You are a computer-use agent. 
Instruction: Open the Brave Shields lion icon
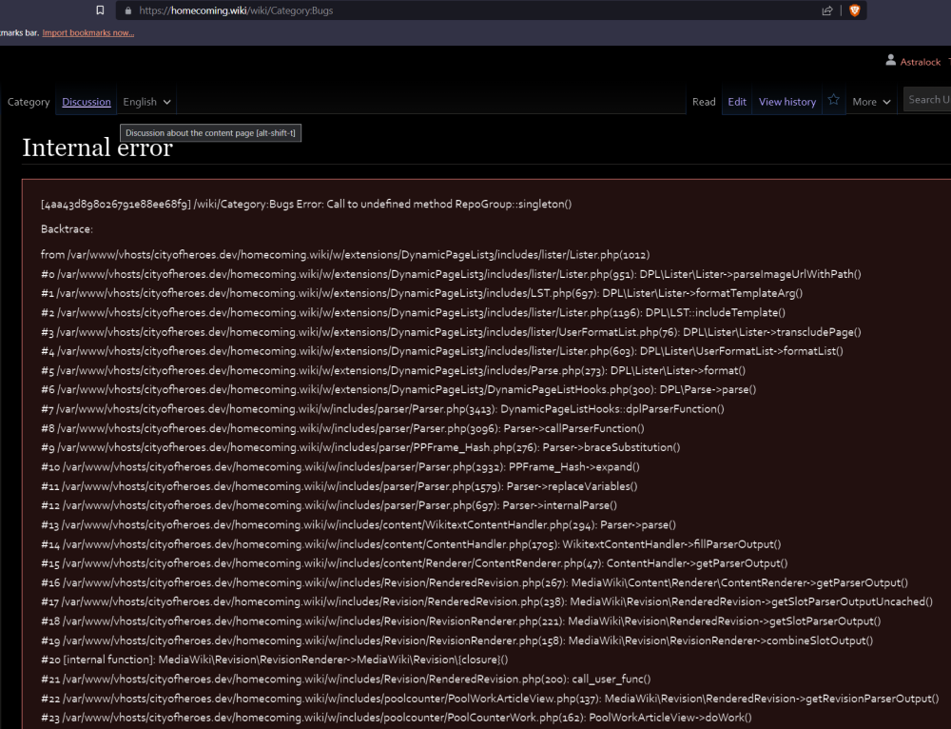click(x=855, y=10)
